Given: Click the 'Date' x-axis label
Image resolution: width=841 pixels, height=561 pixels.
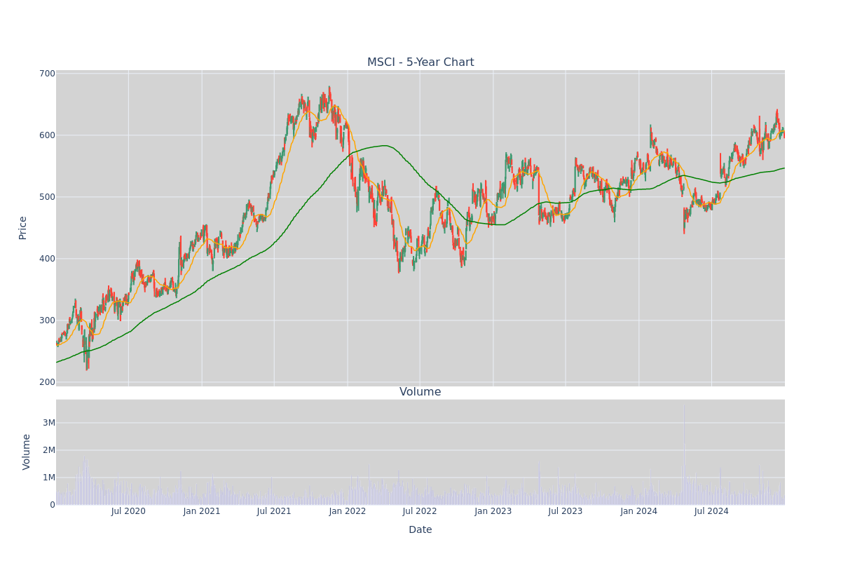Looking at the screenshot, I should coord(420,530).
